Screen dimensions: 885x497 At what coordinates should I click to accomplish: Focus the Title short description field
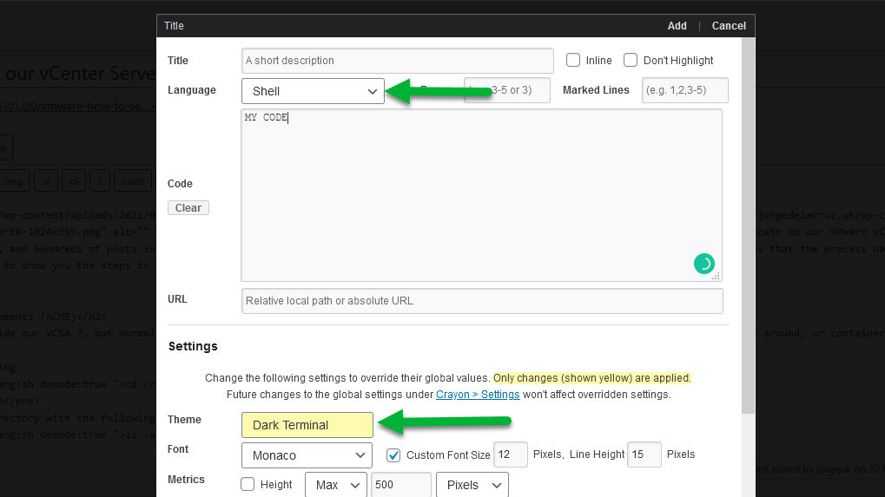click(398, 61)
